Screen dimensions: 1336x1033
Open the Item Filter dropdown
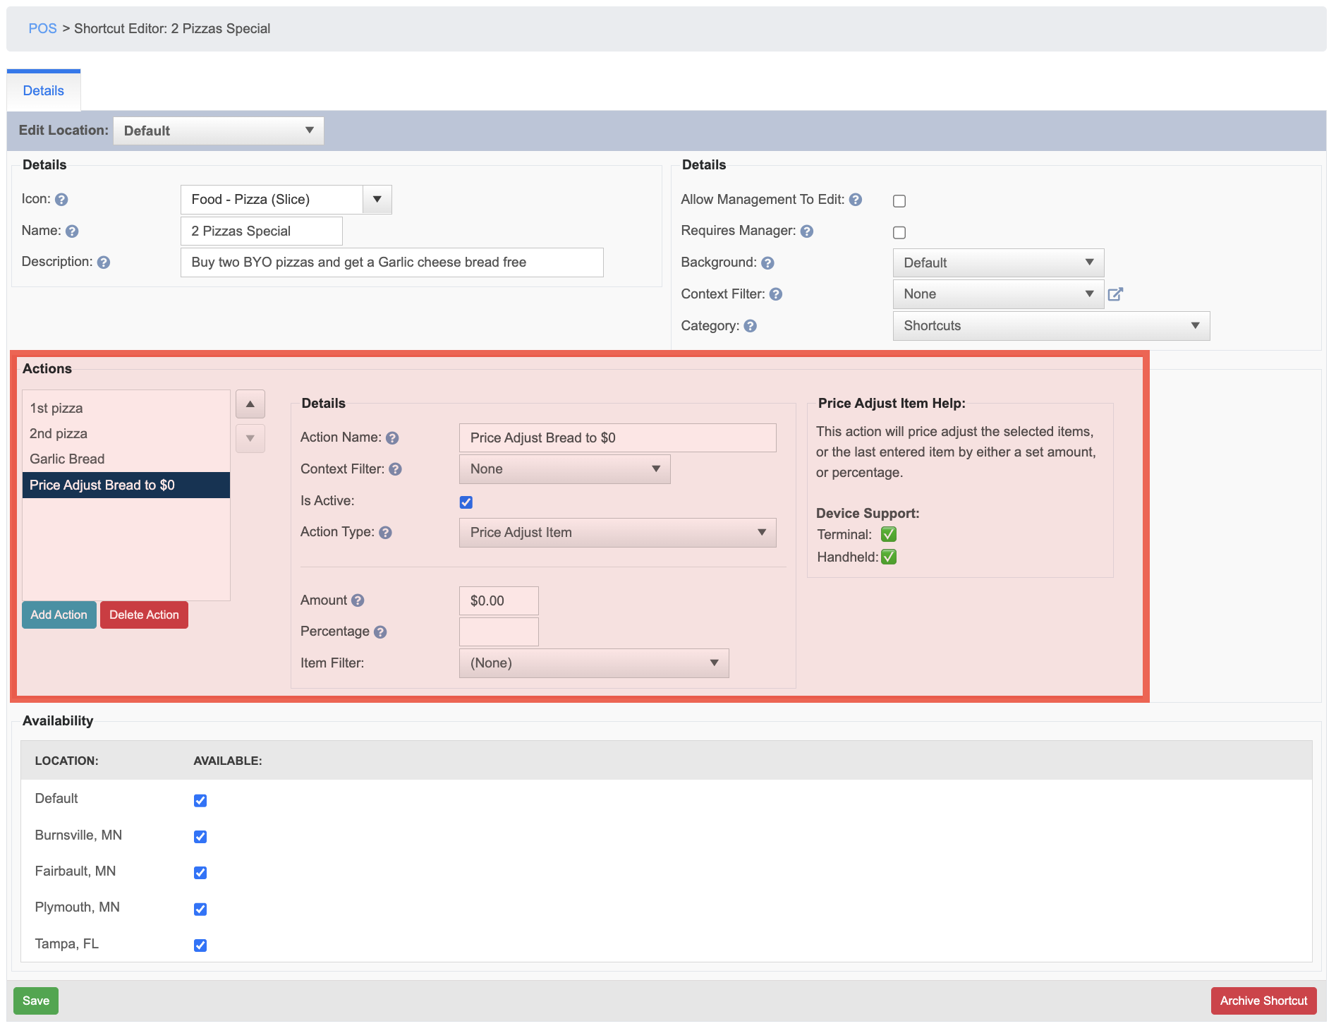(594, 663)
